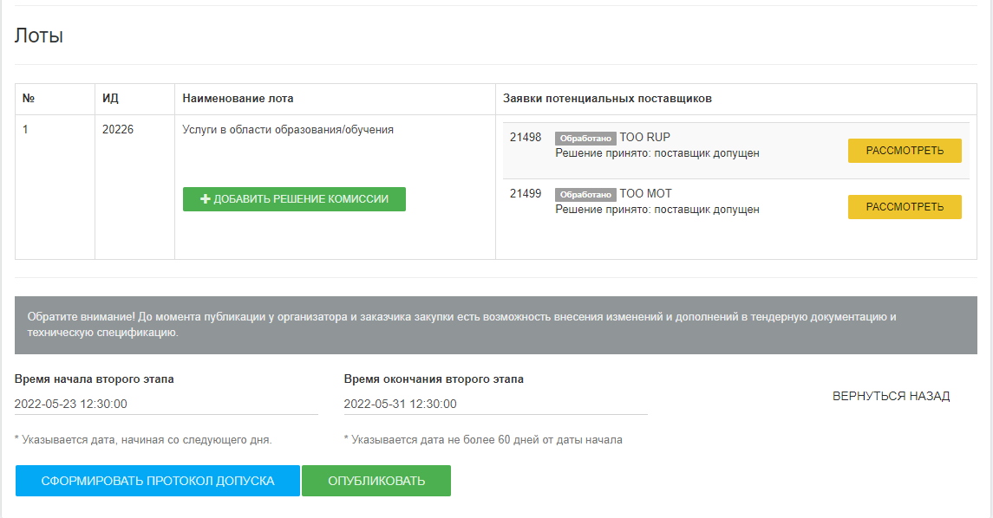This screenshot has width=993, height=518.
Task: Publish using the Опубликовать button
Action: point(376,481)
